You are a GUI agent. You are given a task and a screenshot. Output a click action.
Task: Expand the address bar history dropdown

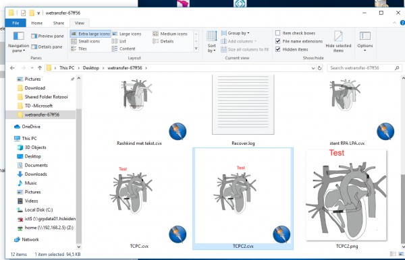point(313,68)
